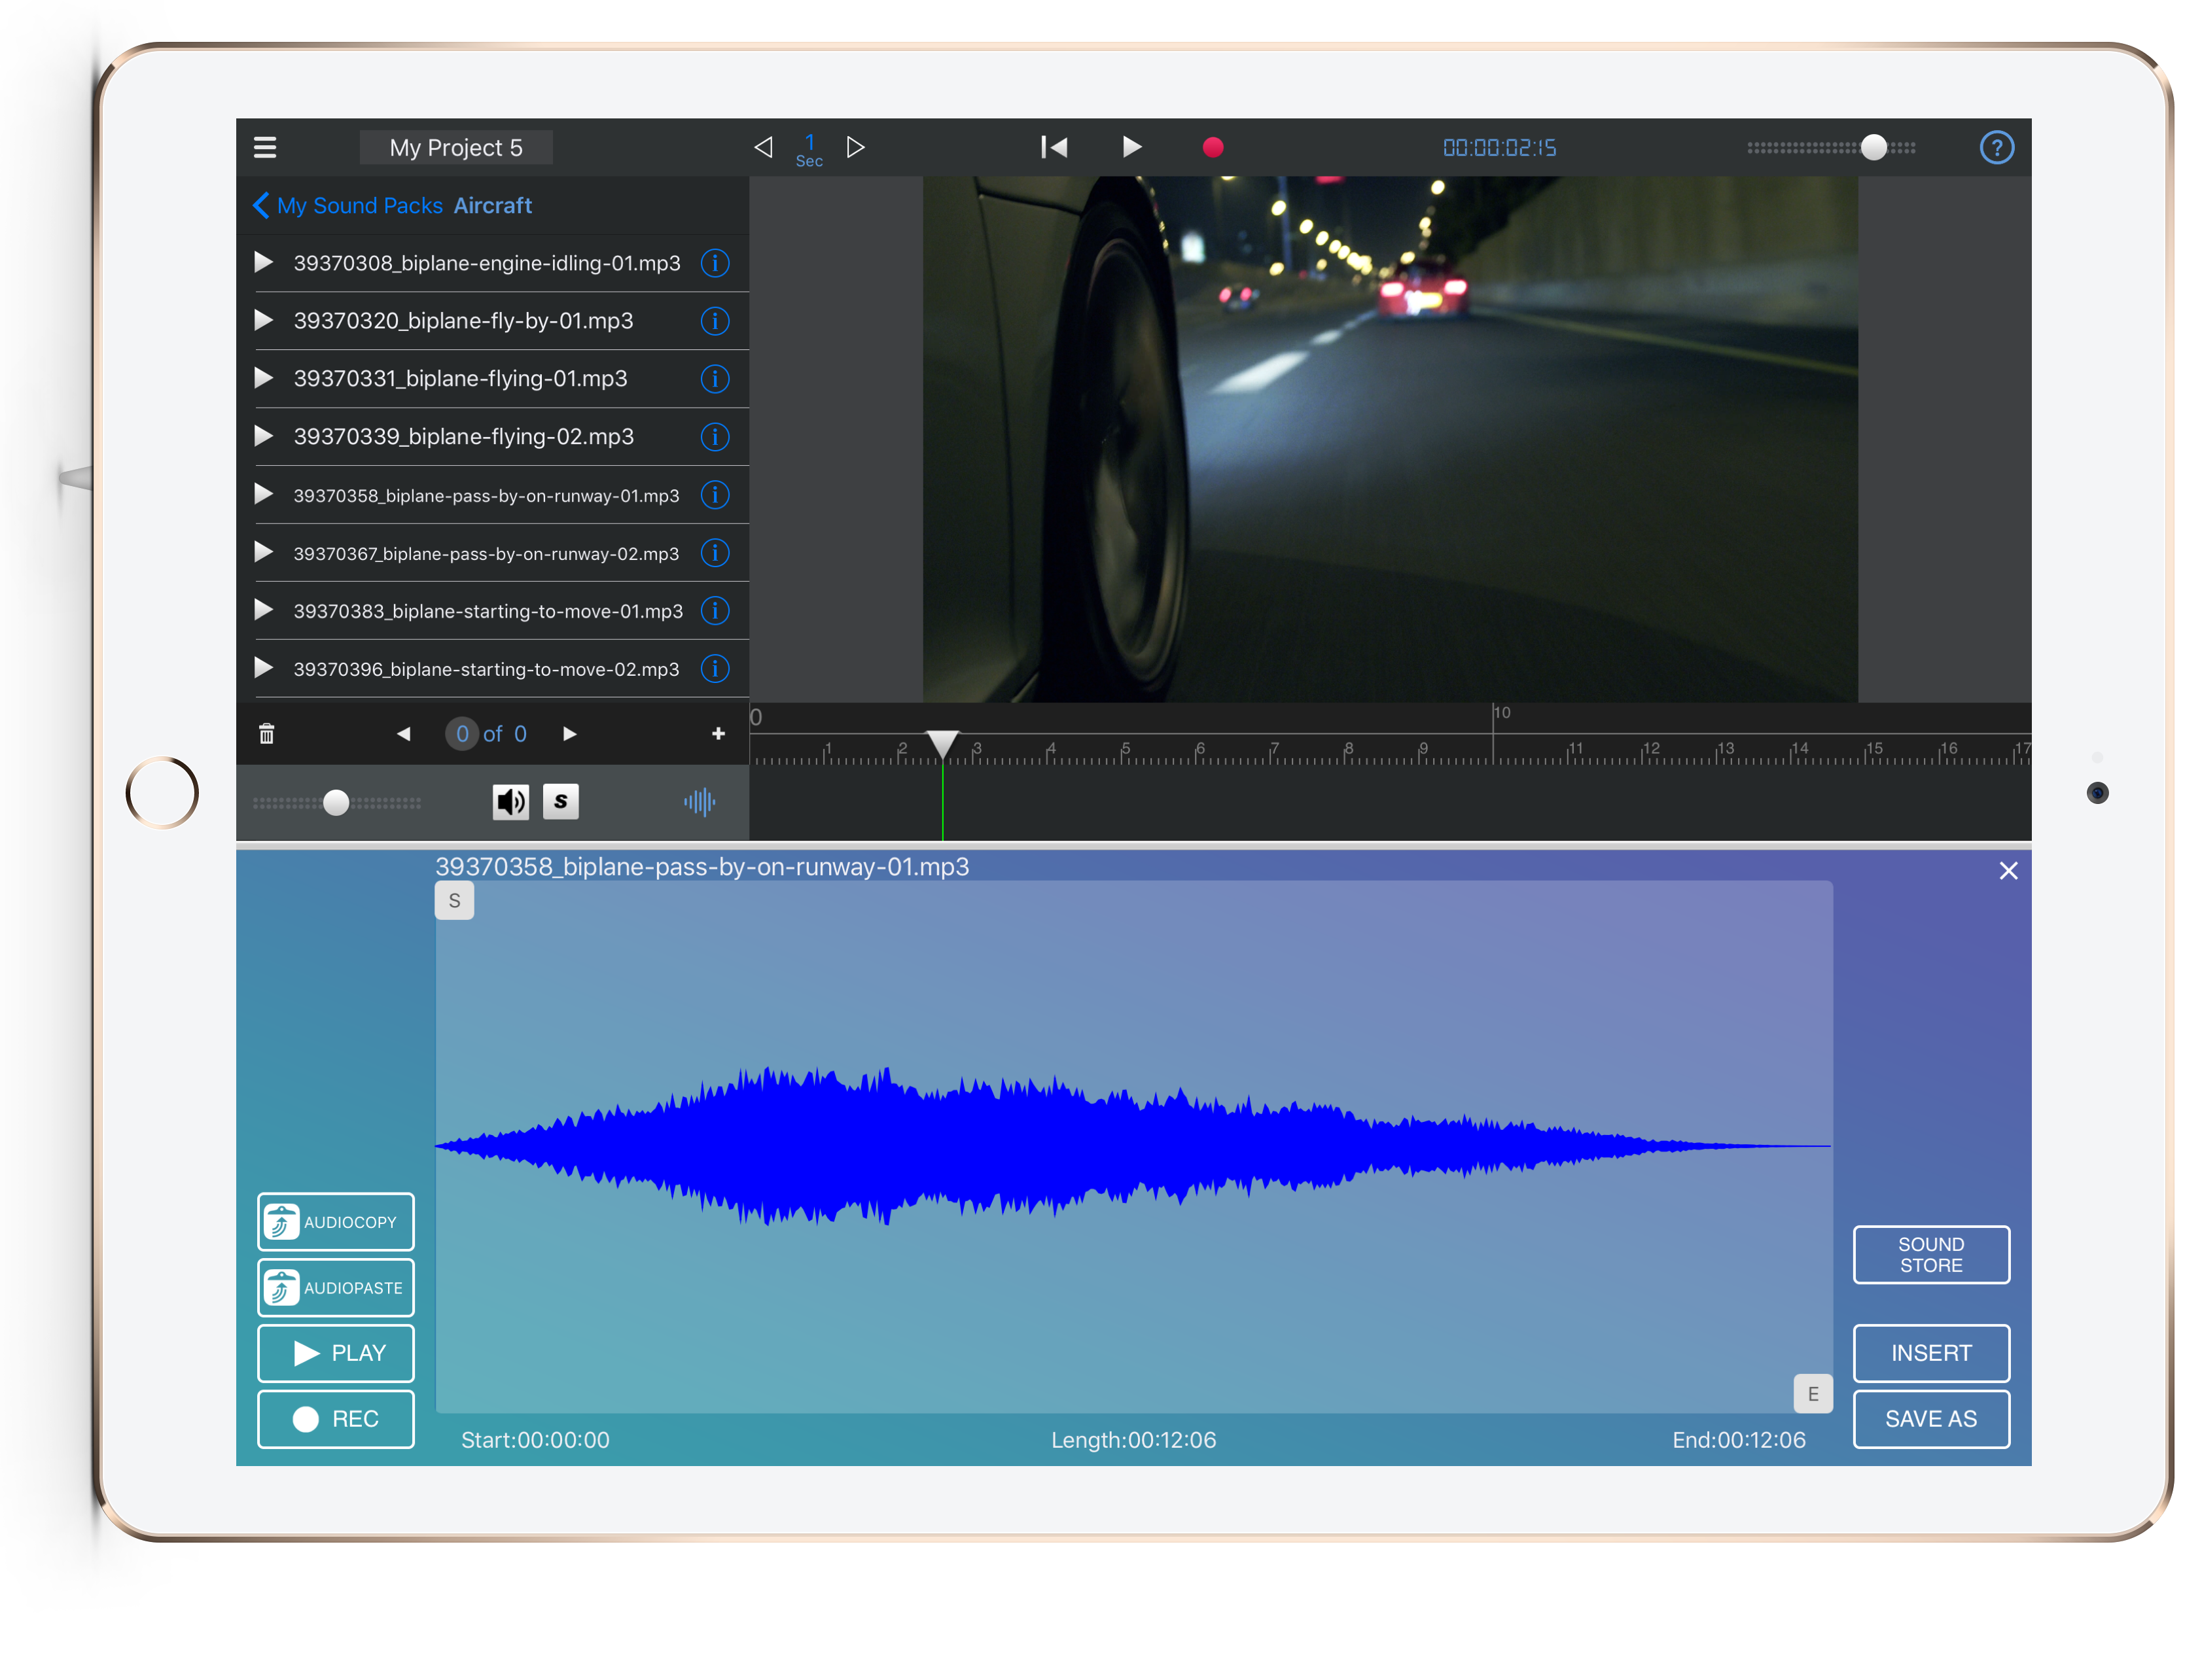Adjust the top-right volume slider
Image resolution: width=2202 pixels, height=1680 pixels.
tap(1875, 146)
